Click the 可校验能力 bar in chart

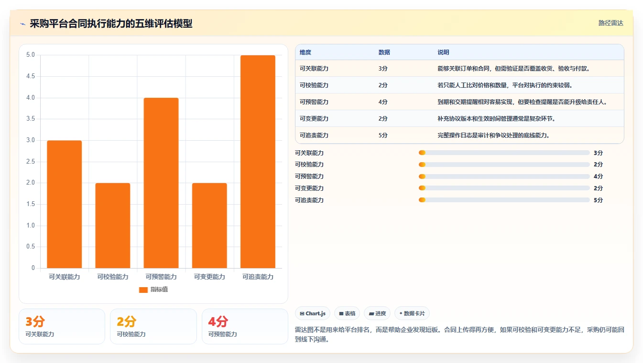click(x=113, y=226)
